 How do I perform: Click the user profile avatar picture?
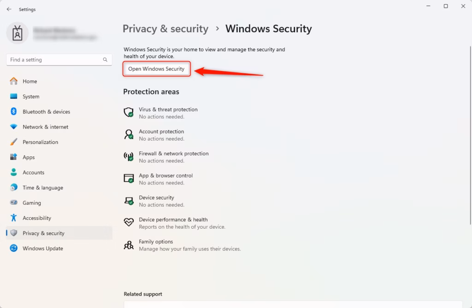pos(18,33)
